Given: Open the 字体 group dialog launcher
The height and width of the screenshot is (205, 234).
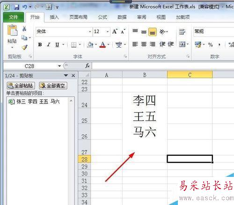Looking at the screenshot, I should [x=125, y=56].
